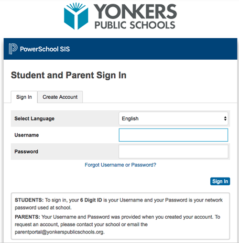
Task: Focus the Username input field
Action: pos(174,135)
